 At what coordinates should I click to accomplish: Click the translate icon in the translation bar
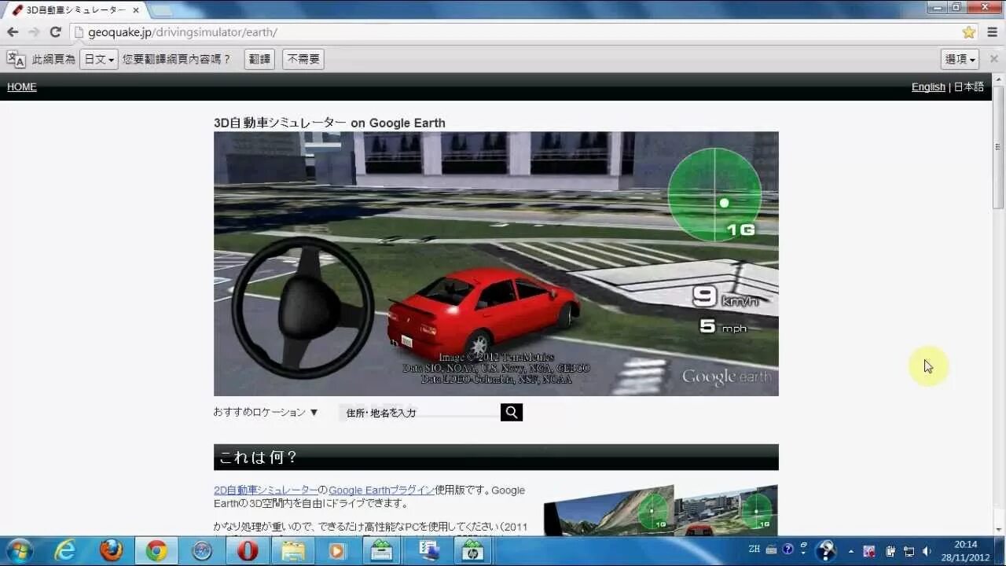(x=16, y=59)
